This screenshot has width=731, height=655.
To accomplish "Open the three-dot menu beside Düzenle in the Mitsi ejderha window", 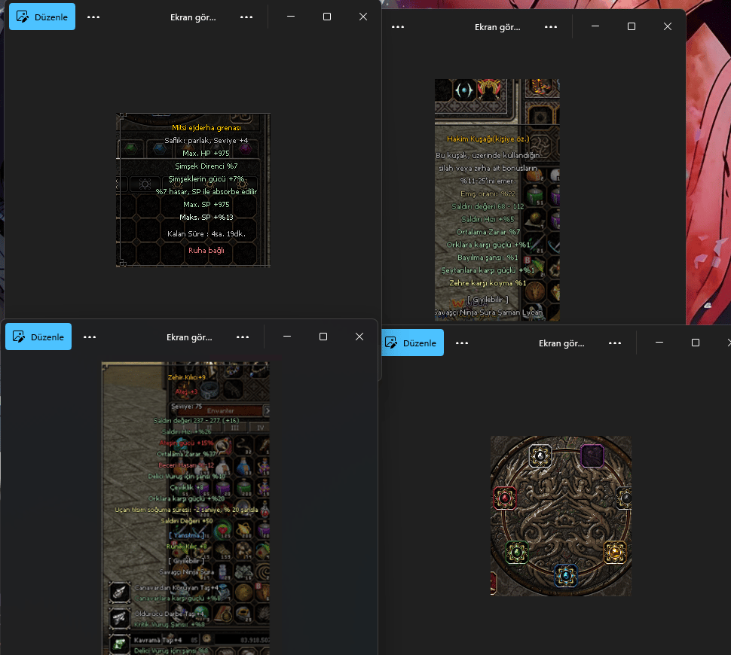I will [x=93, y=17].
